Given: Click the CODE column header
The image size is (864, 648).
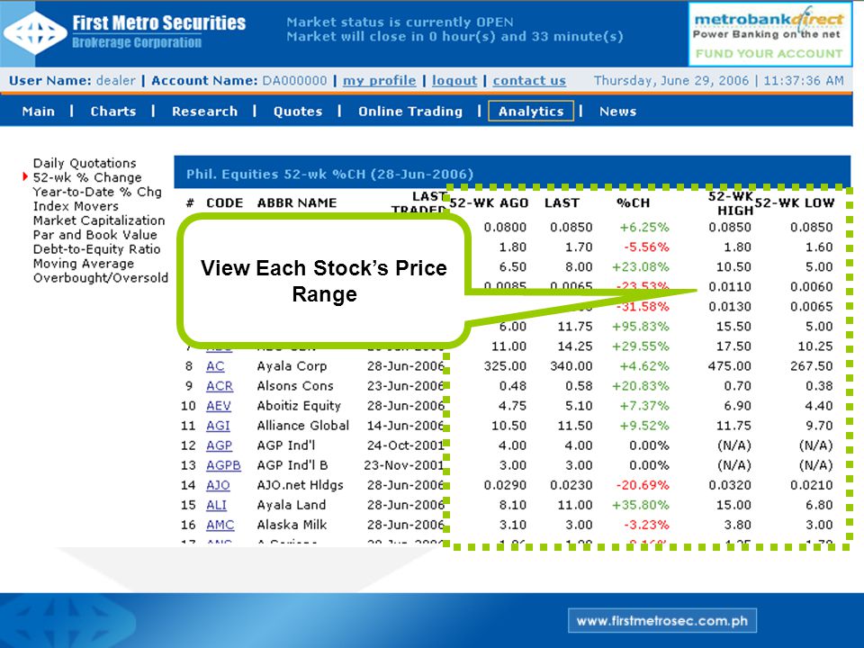Looking at the screenshot, I should coord(224,202).
